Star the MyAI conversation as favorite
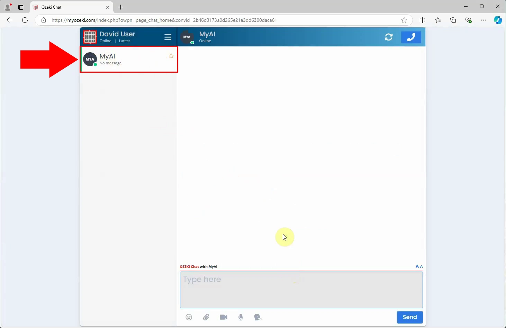 pos(171,56)
